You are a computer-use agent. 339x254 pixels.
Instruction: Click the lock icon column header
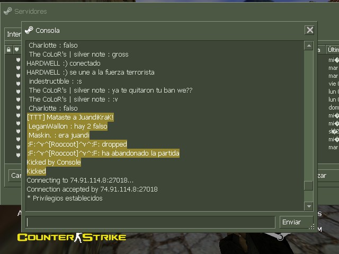click(8, 49)
